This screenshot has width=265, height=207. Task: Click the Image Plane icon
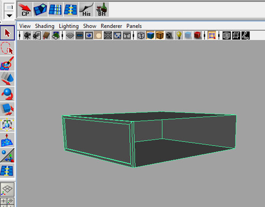pyautogui.click(x=56, y=35)
